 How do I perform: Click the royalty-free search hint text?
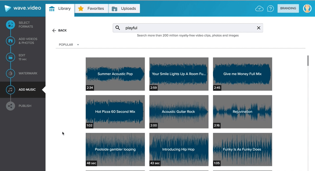[188, 35]
